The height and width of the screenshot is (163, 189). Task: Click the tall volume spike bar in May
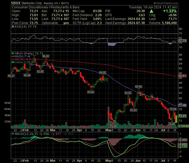point(109,117)
